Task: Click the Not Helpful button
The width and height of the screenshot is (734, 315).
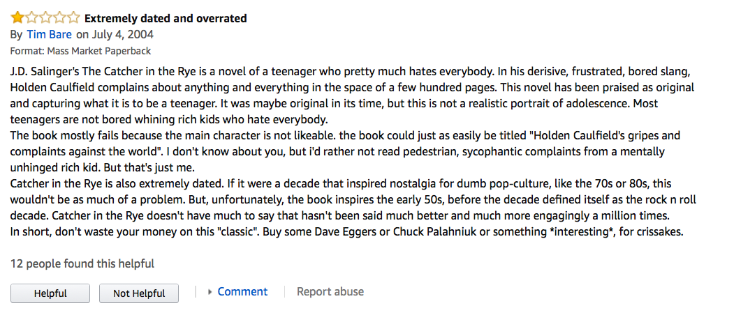Action: [x=138, y=293]
